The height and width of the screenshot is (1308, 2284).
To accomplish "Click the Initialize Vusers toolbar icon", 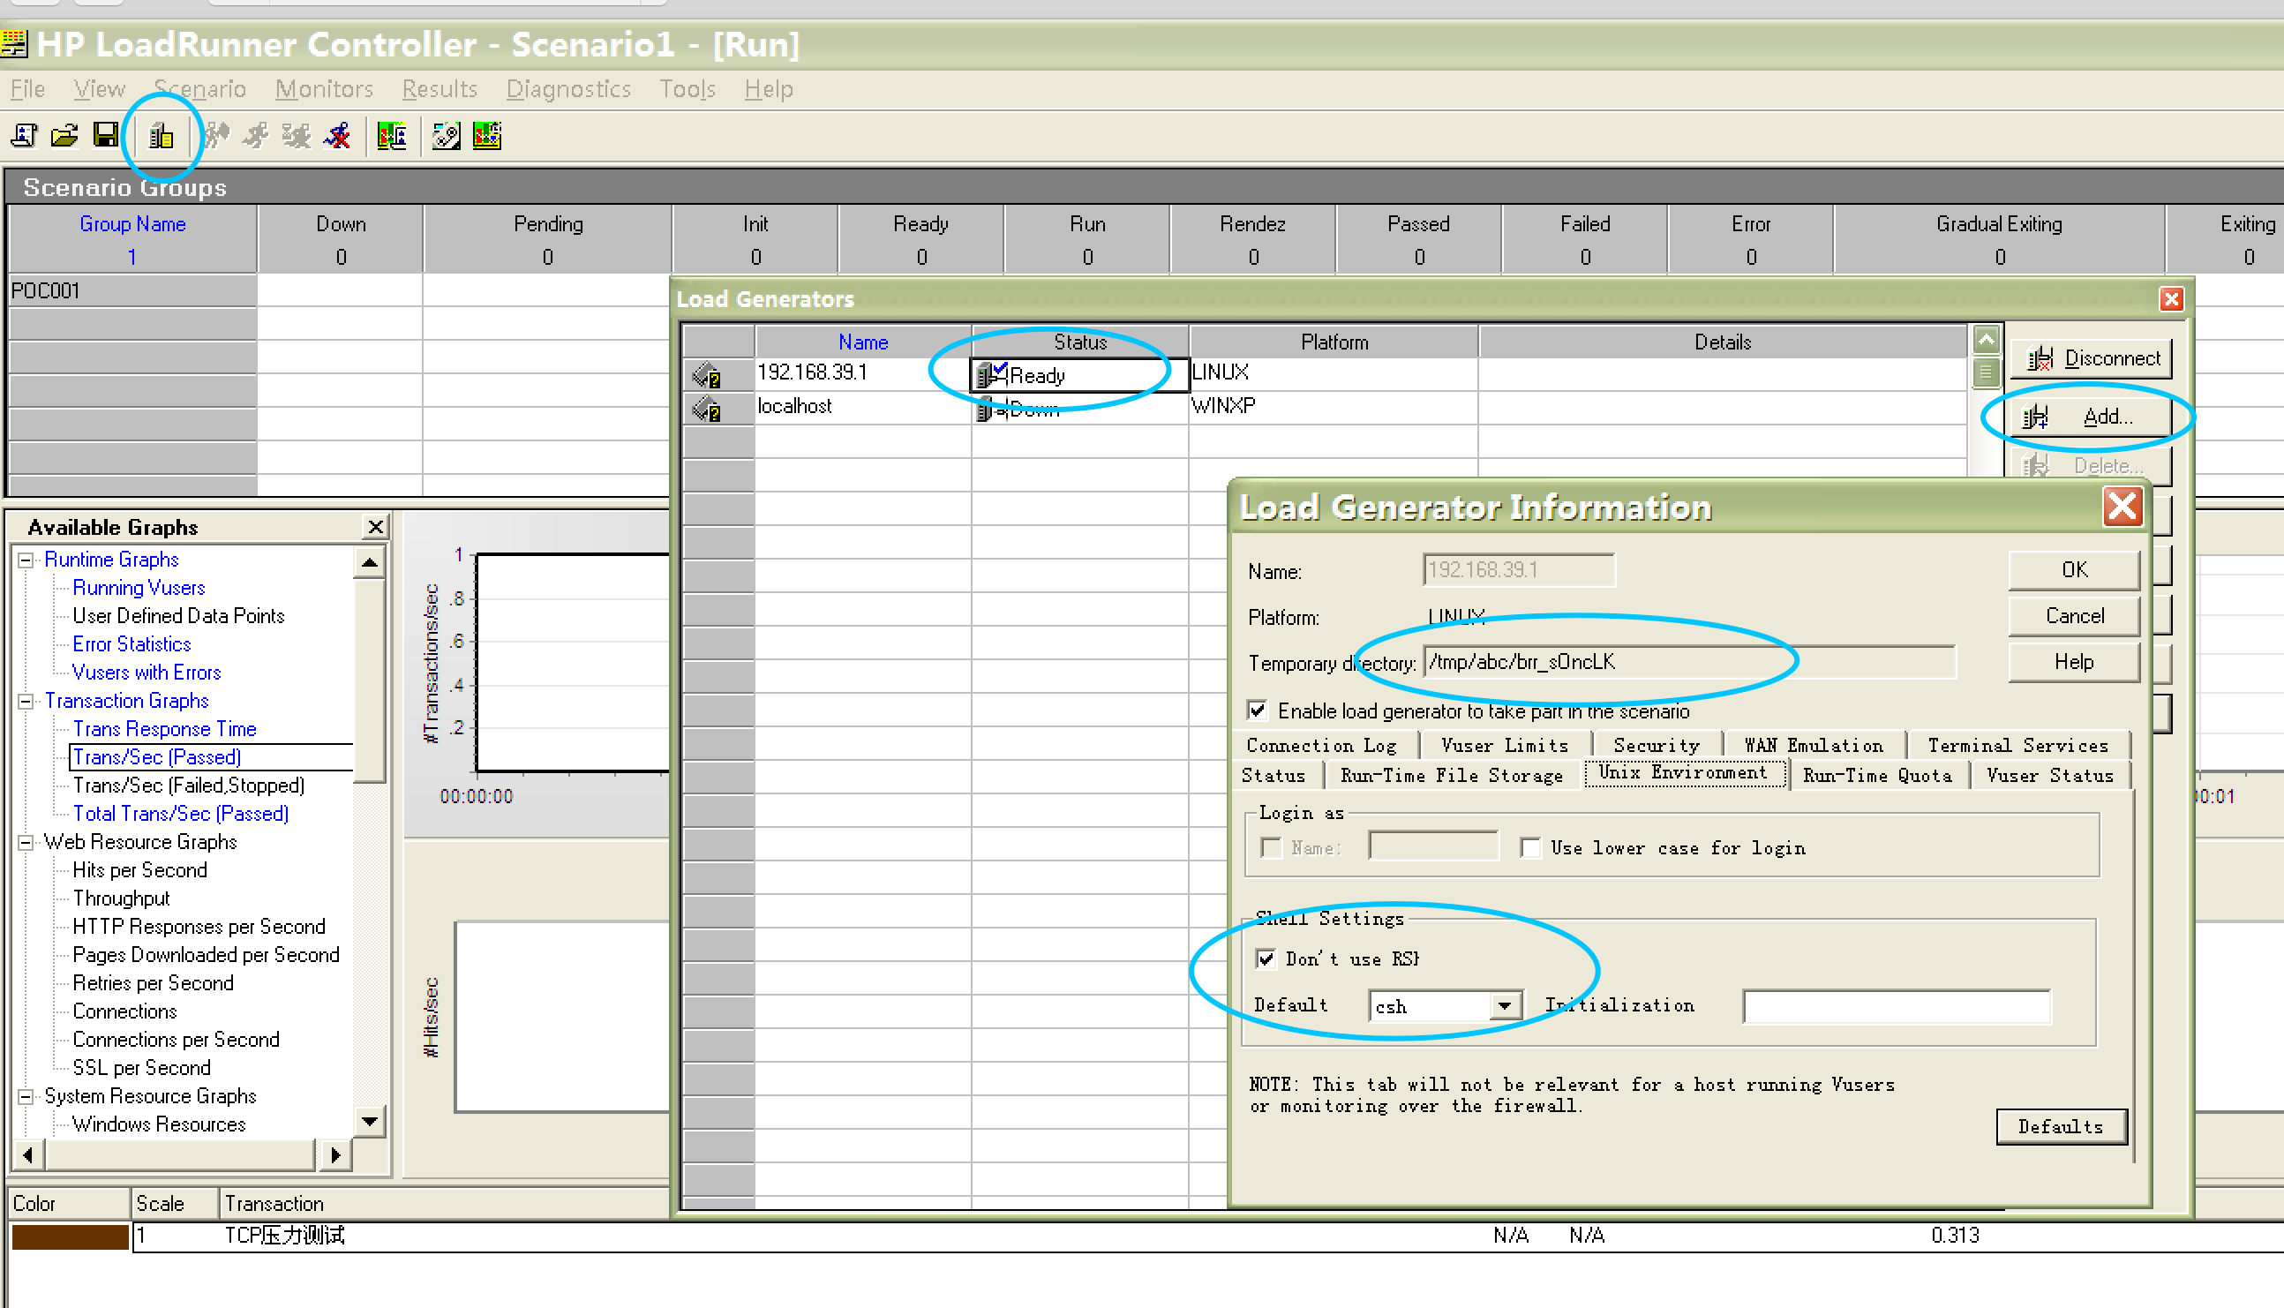I will coord(217,136).
